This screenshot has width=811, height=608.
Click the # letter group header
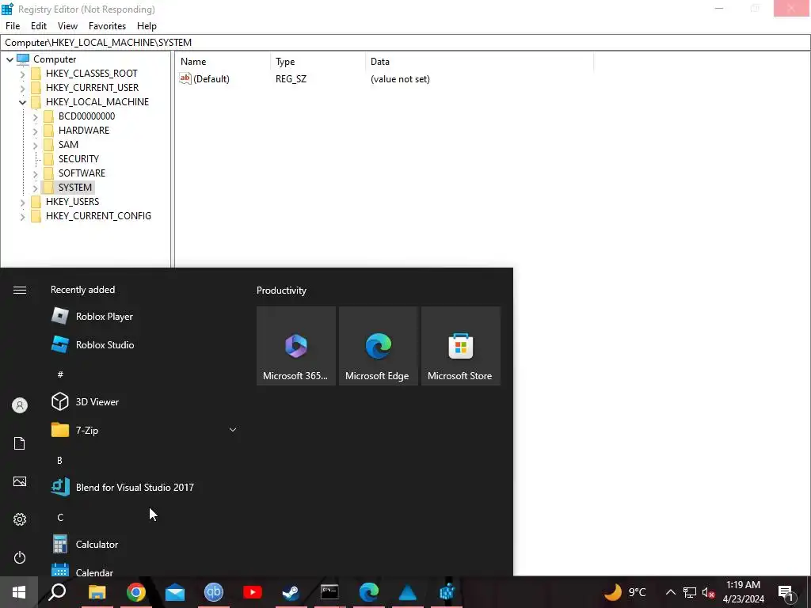point(60,374)
